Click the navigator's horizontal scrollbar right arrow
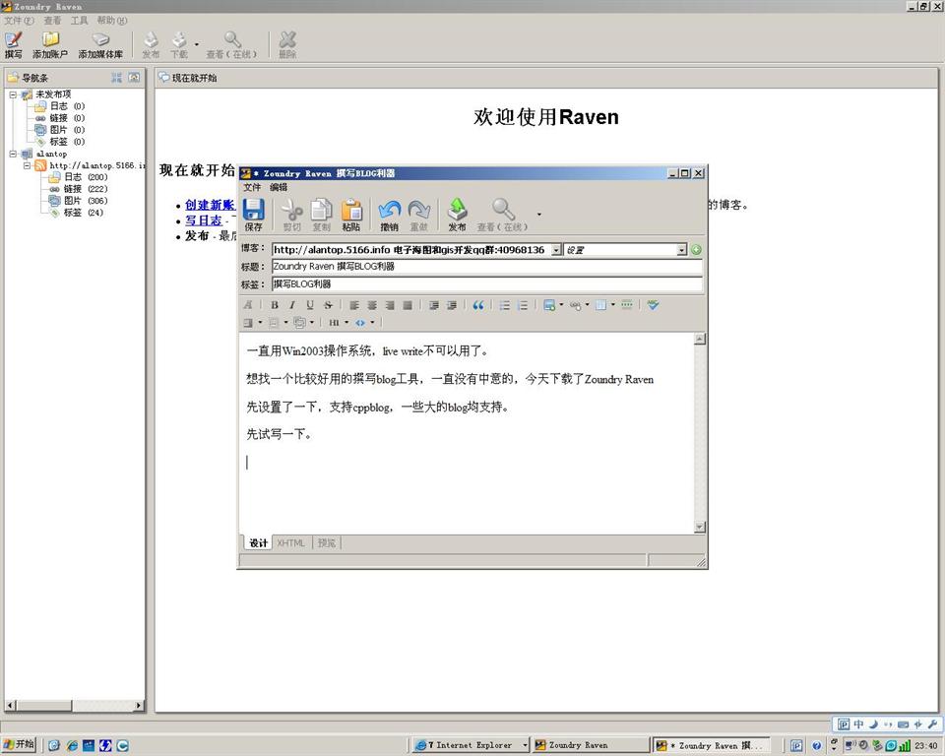This screenshot has height=756, width=945. click(139, 705)
